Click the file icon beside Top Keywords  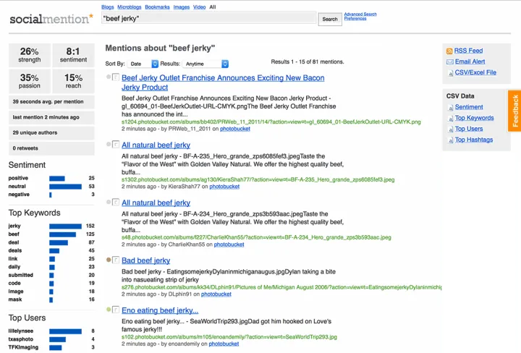(449, 118)
